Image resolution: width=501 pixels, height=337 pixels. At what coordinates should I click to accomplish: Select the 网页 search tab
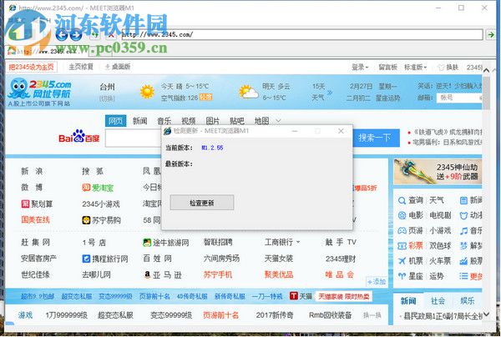click(x=116, y=121)
